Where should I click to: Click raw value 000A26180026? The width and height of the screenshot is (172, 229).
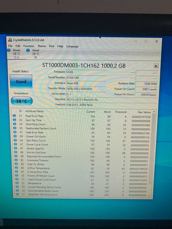point(139,169)
